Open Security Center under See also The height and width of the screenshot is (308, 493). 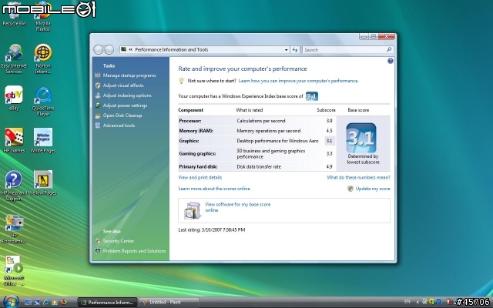[118, 241]
